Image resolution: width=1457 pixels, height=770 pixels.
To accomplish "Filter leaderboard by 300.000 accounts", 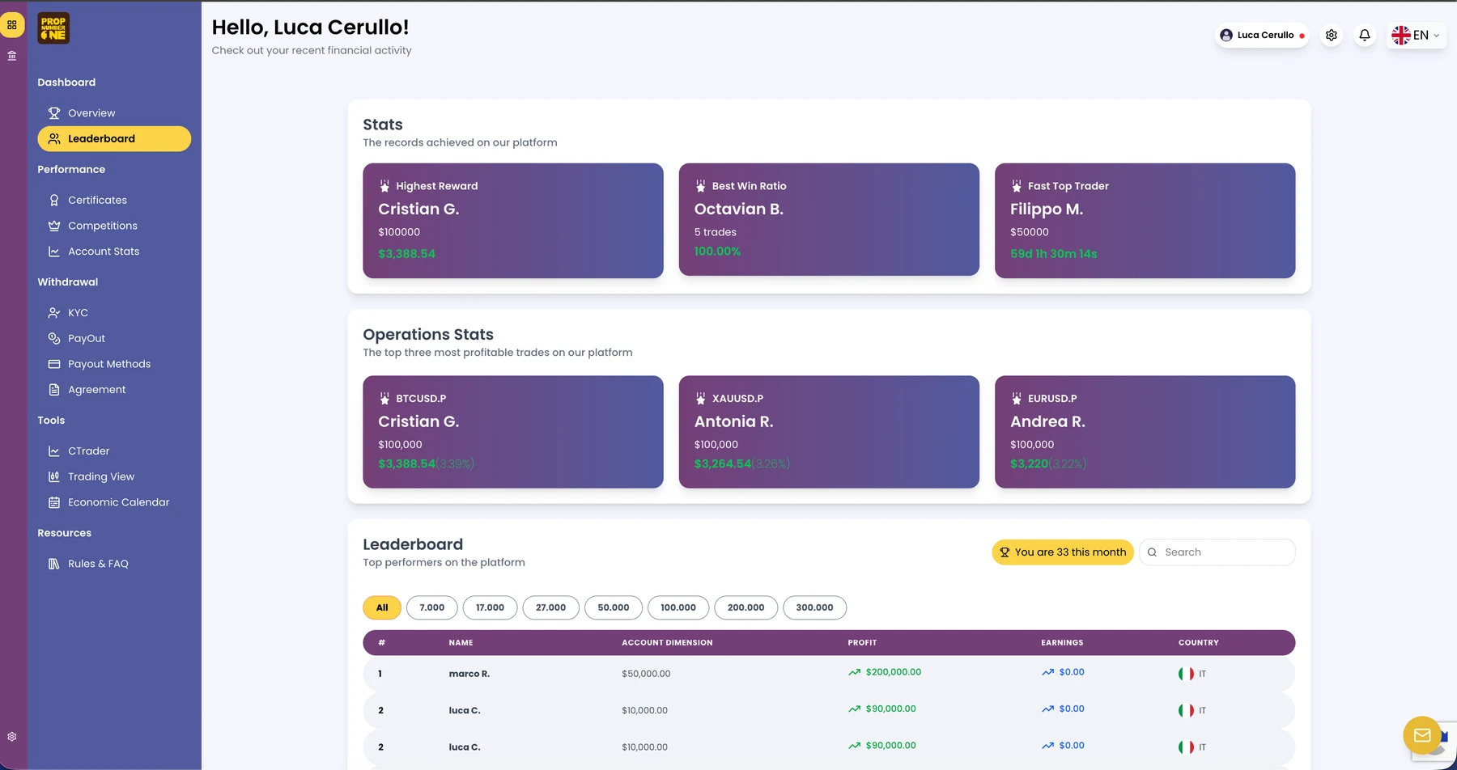I will (815, 607).
